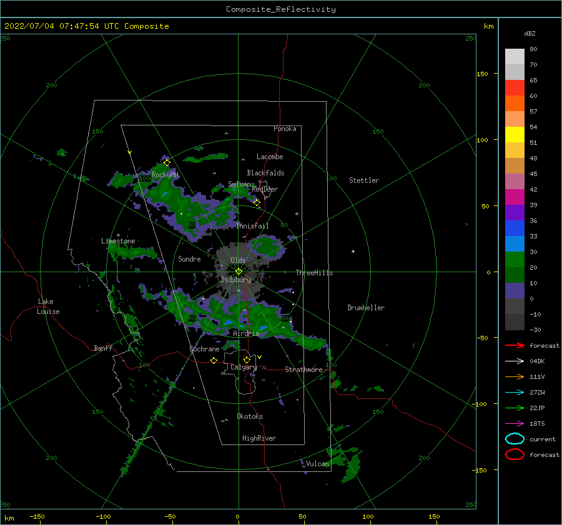Click the Cochrane town label
The width and height of the screenshot is (562, 525).
pos(204,349)
